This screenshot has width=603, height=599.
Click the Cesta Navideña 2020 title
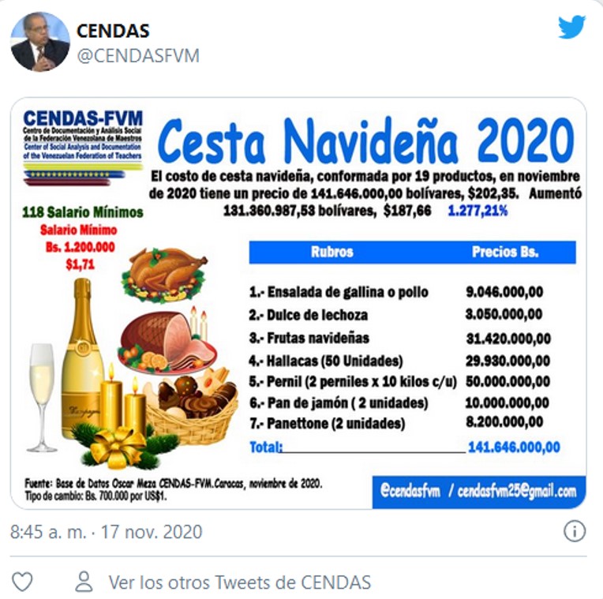365,141
